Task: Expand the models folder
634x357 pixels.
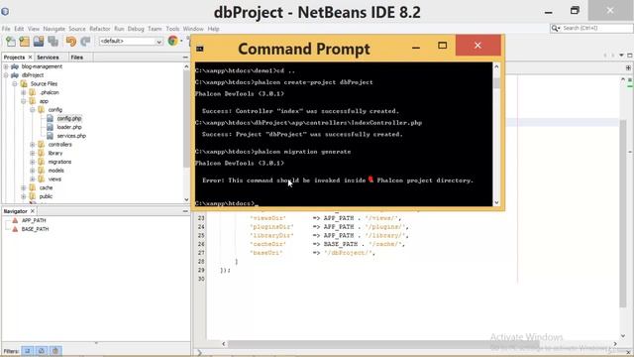Action: click(x=33, y=171)
